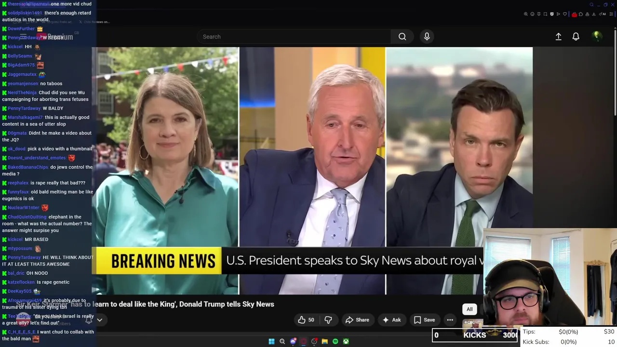
Task: Click the KICKS goal counter overlay
Action: coord(475,335)
